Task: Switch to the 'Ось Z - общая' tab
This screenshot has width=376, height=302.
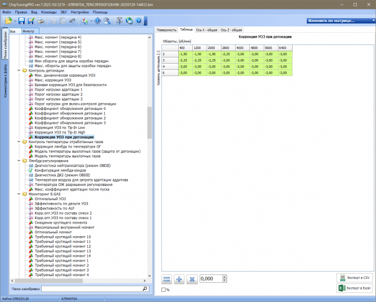Action: [231, 30]
